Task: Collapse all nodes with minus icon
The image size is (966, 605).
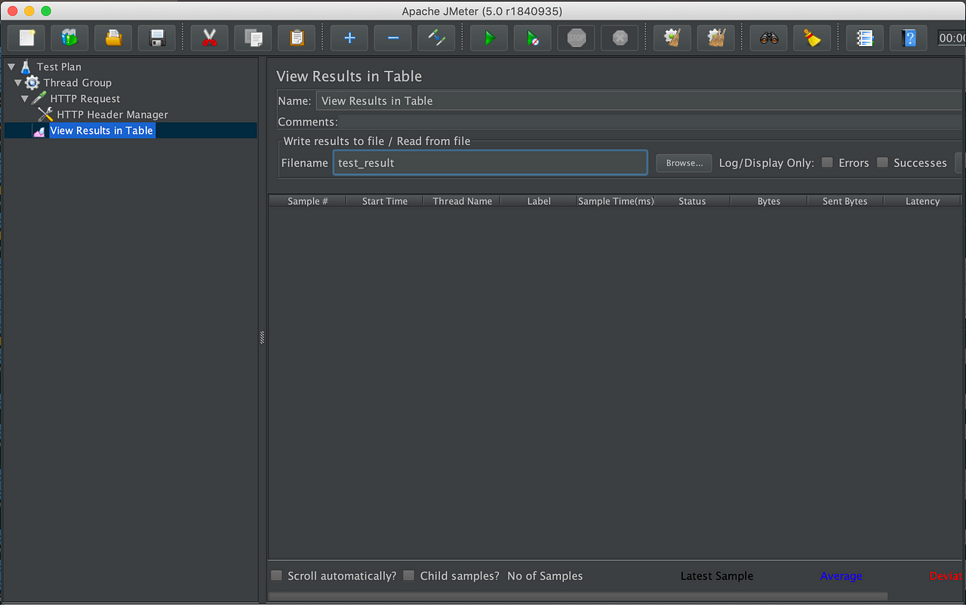Action: click(393, 37)
